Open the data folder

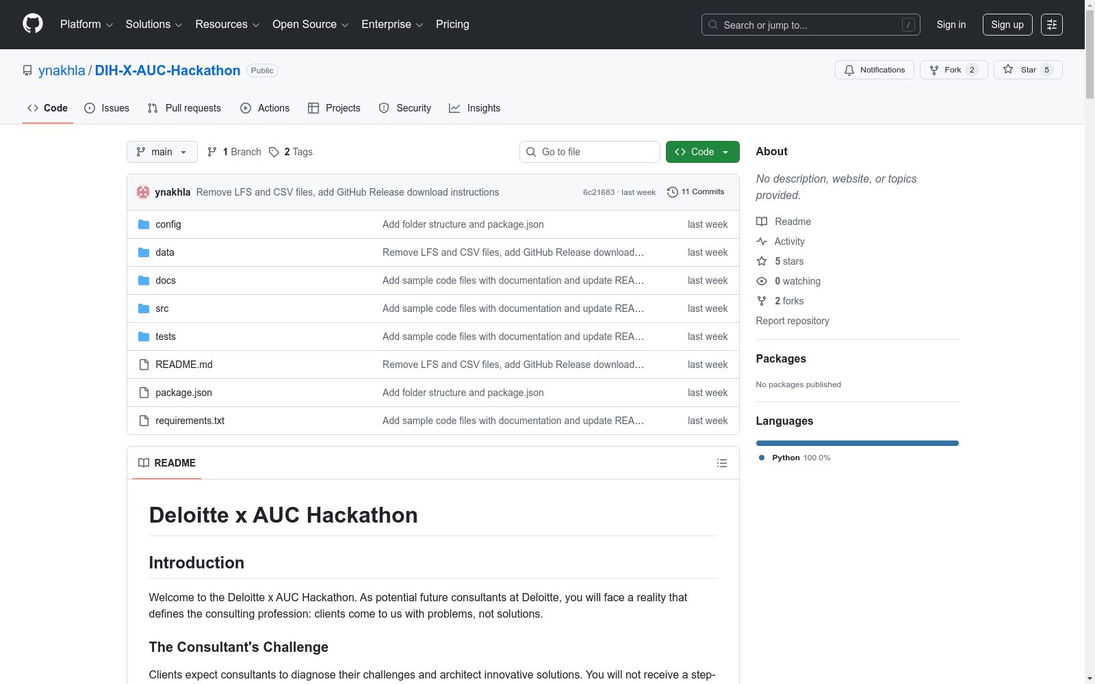pos(165,252)
